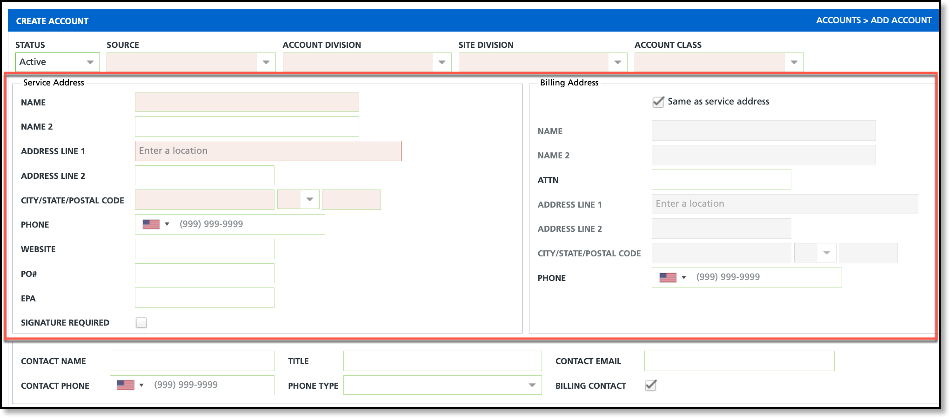Click the ACCOUNT CLASS label

click(668, 45)
